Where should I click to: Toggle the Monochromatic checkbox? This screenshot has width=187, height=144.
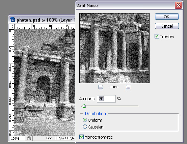point(81,137)
